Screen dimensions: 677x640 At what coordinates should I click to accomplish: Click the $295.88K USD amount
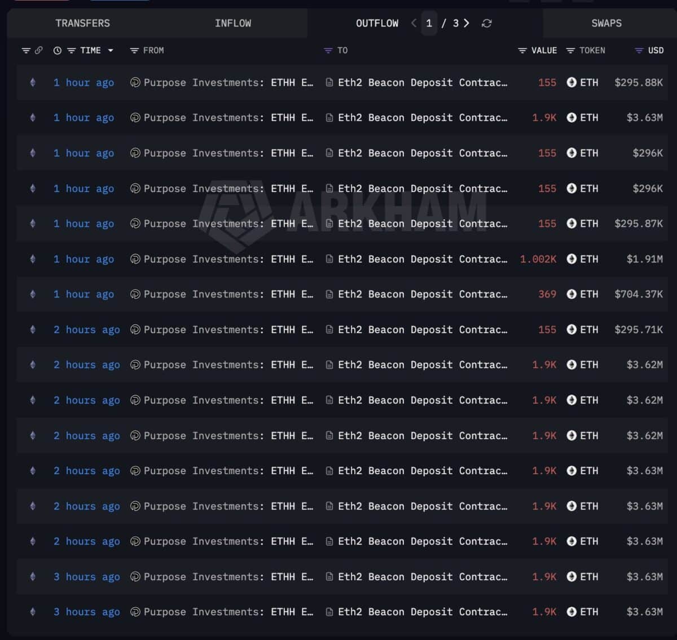pyautogui.click(x=639, y=82)
